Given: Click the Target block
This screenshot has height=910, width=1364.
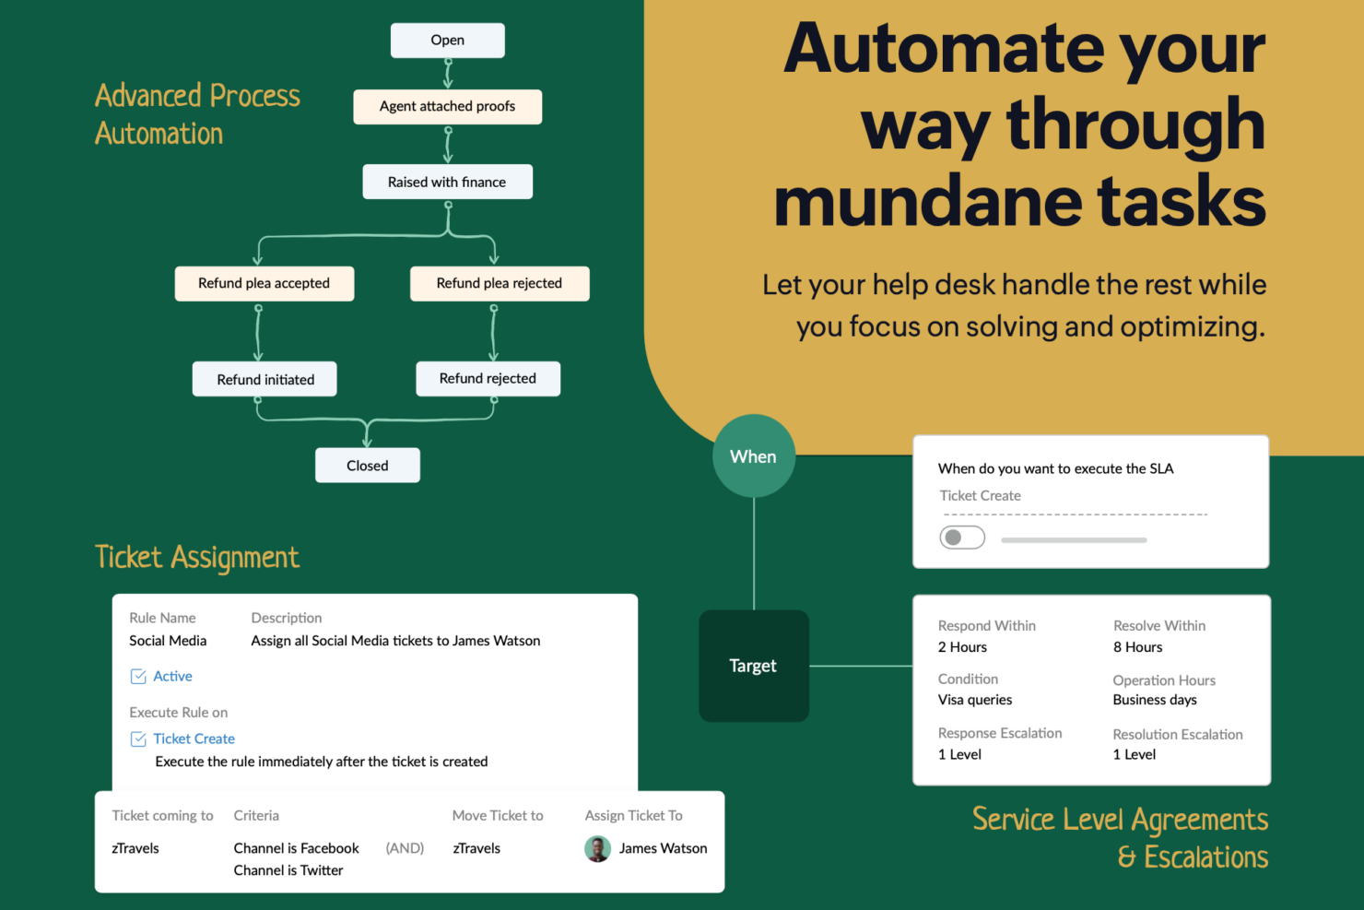Looking at the screenshot, I should pyautogui.click(x=753, y=666).
